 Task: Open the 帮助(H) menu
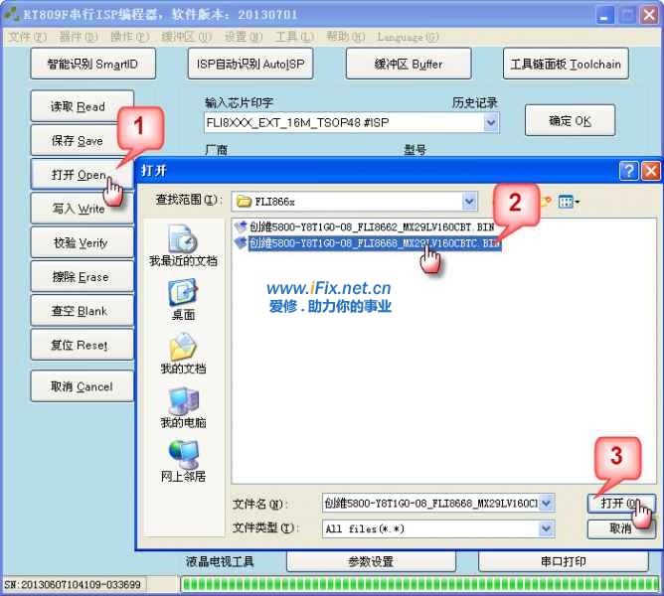345,37
